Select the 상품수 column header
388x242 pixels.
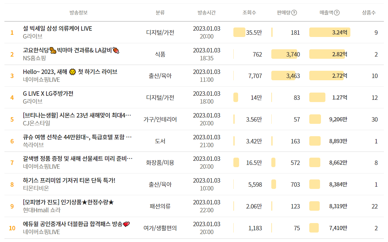tap(369, 13)
